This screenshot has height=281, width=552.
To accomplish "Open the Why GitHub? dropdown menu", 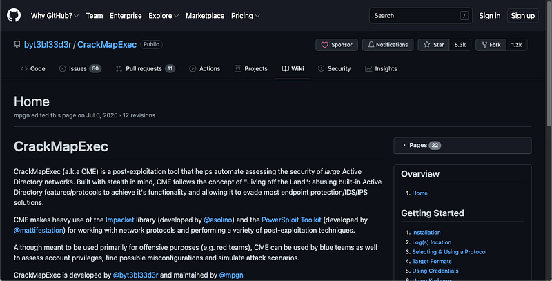I will 55,15.
